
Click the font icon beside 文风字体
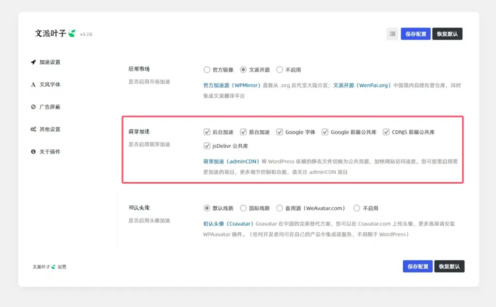33,85
